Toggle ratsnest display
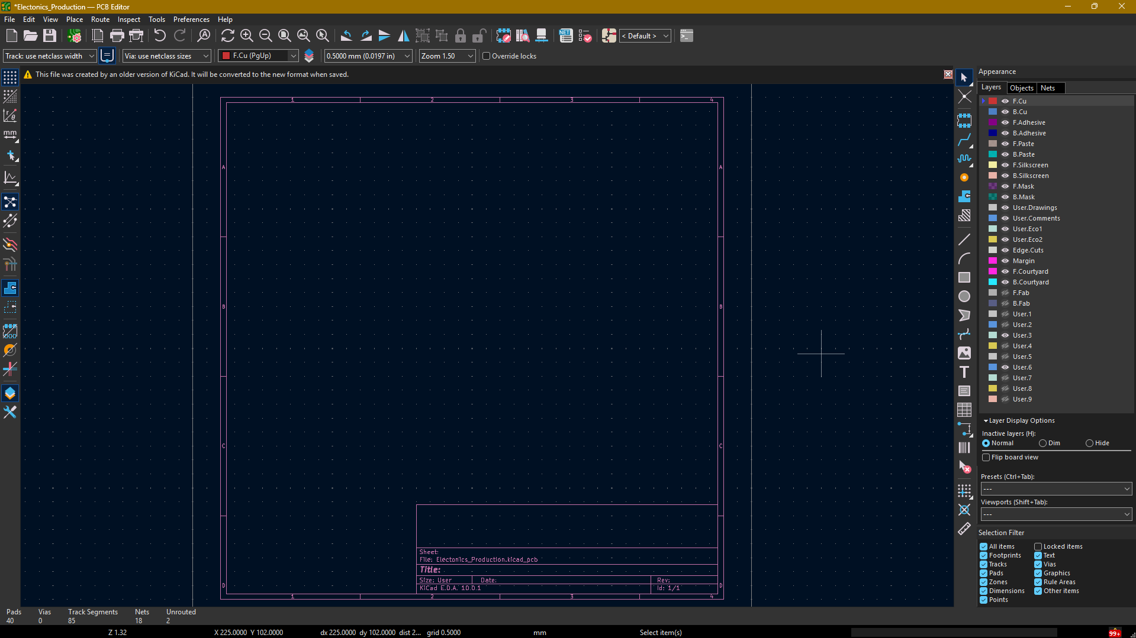This screenshot has height=638, width=1136. 10,202
